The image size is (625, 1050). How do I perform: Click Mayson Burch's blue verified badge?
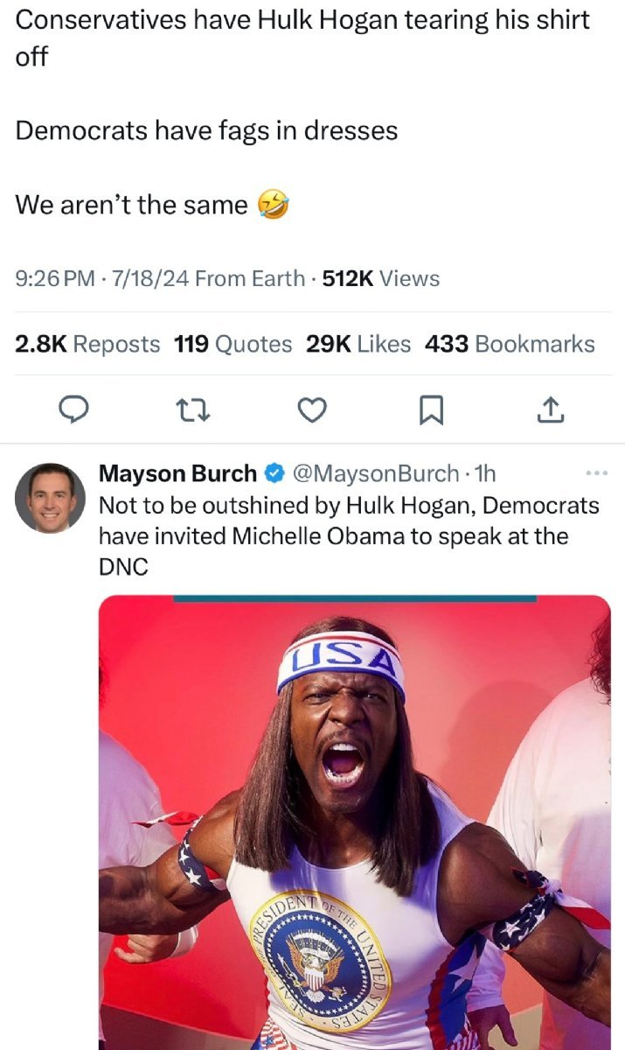(x=272, y=474)
